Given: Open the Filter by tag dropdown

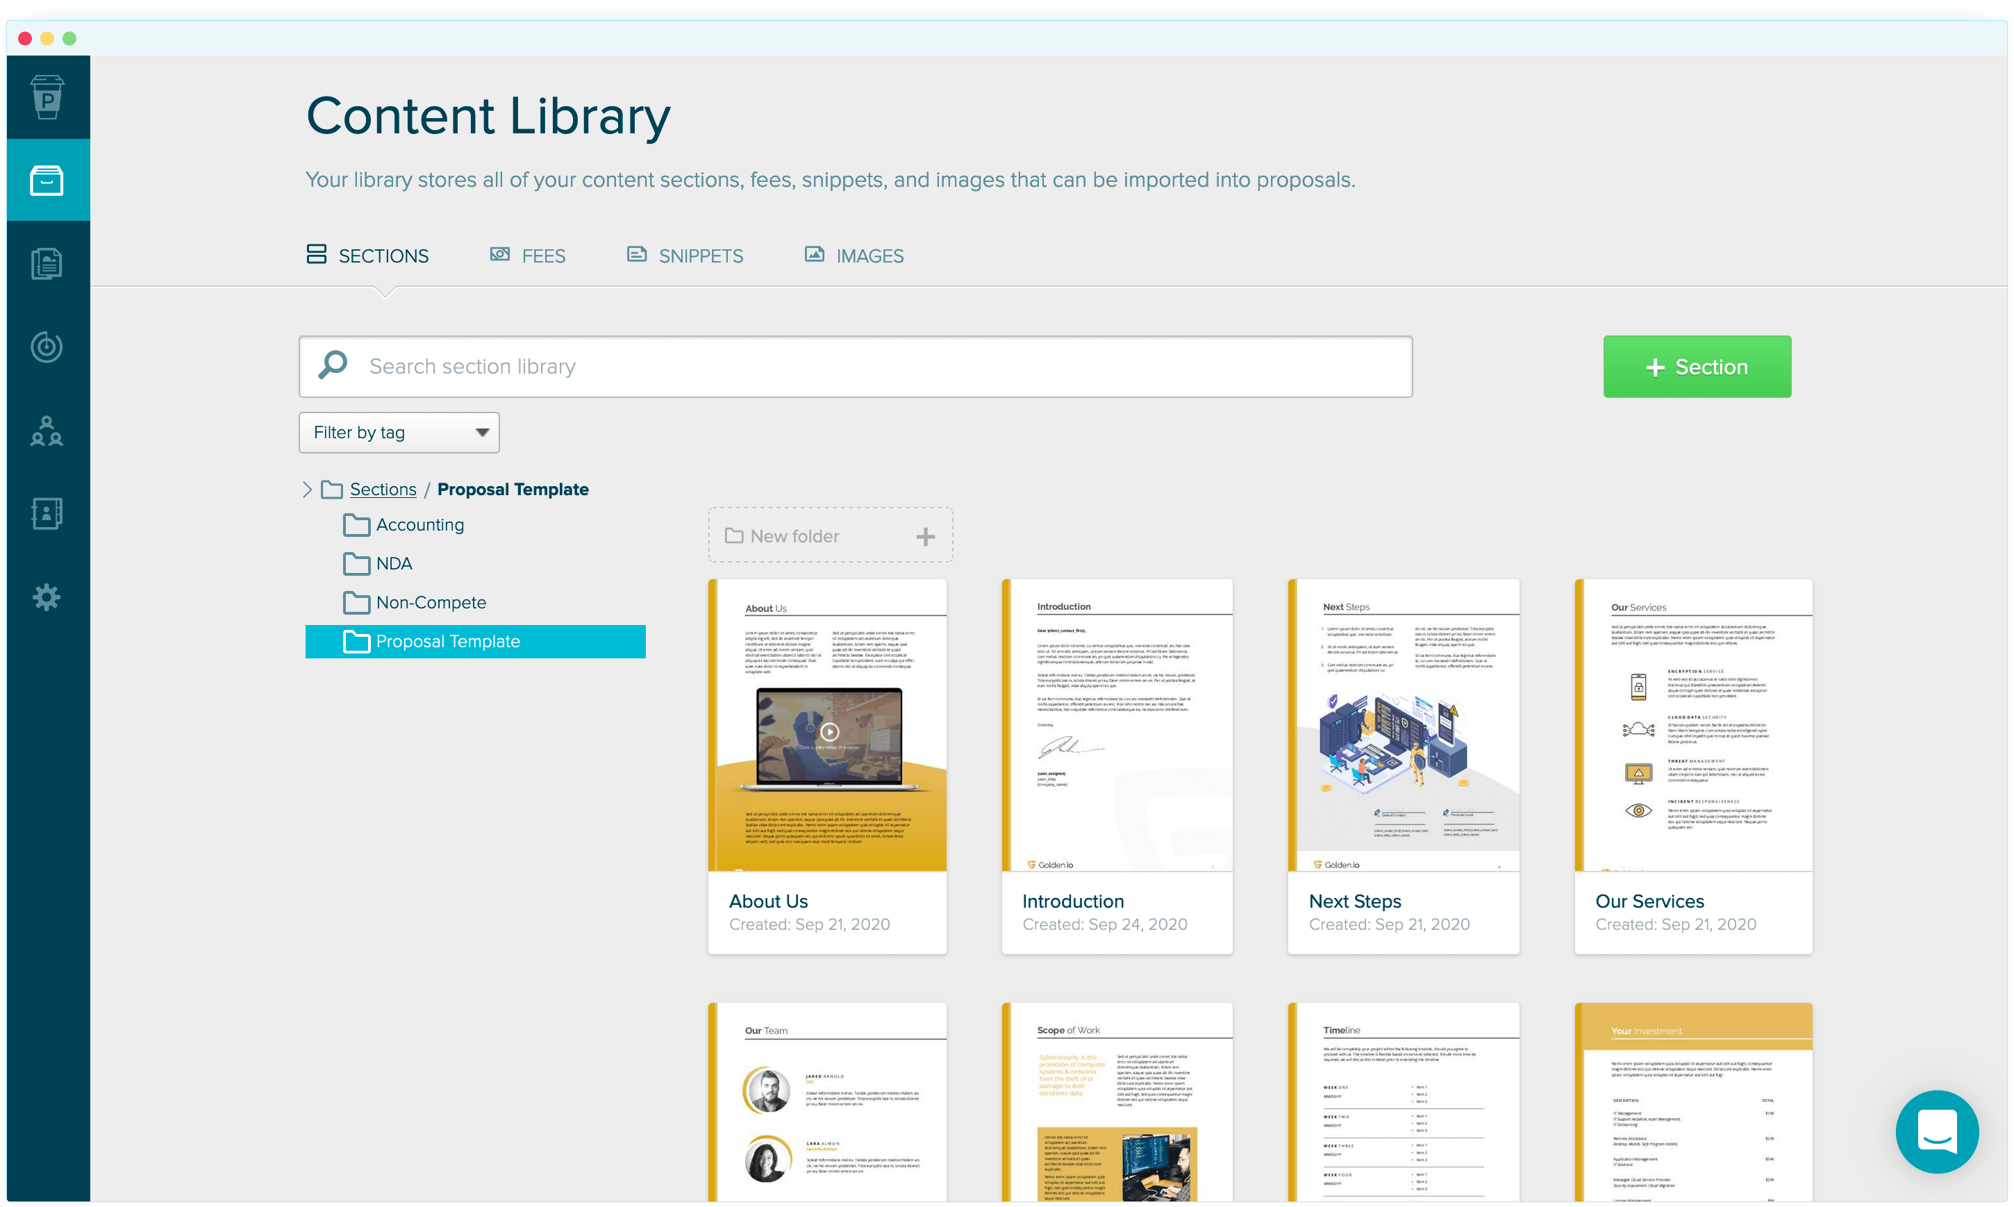Looking at the screenshot, I should point(399,433).
